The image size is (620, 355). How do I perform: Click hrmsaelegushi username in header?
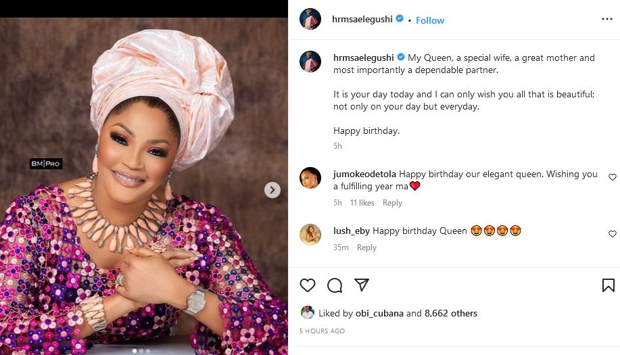point(362,20)
